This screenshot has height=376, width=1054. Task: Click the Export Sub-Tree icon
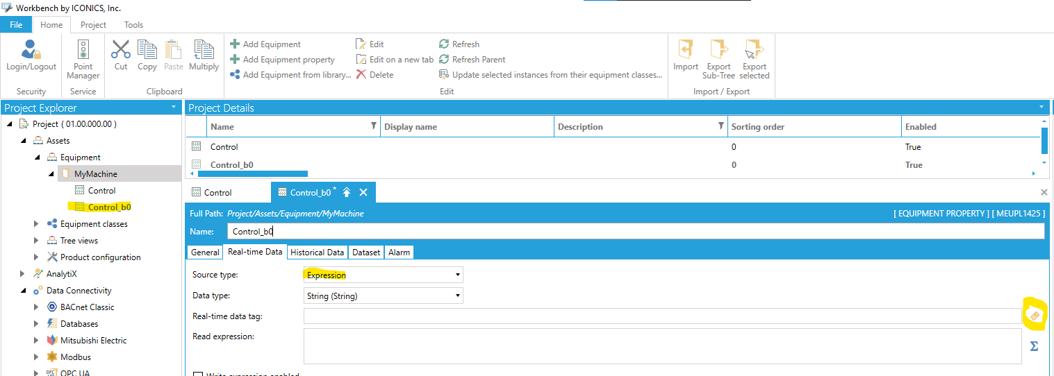718,60
